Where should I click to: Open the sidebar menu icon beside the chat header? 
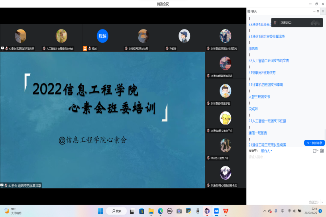click(x=323, y=11)
